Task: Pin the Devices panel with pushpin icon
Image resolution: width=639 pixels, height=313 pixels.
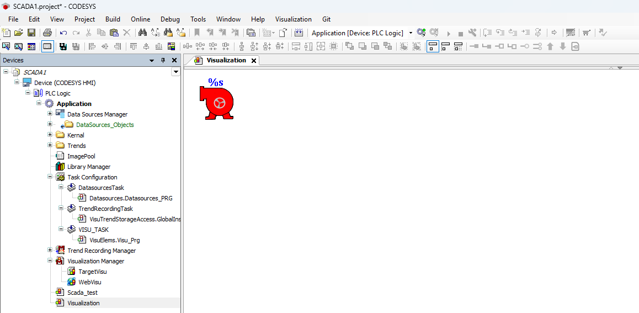Action: [x=163, y=60]
